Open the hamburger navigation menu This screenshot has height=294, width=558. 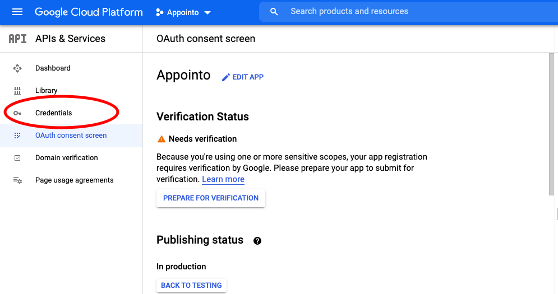[x=17, y=12]
